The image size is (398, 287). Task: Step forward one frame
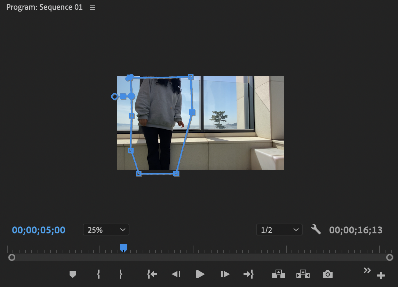pyautogui.click(x=225, y=274)
